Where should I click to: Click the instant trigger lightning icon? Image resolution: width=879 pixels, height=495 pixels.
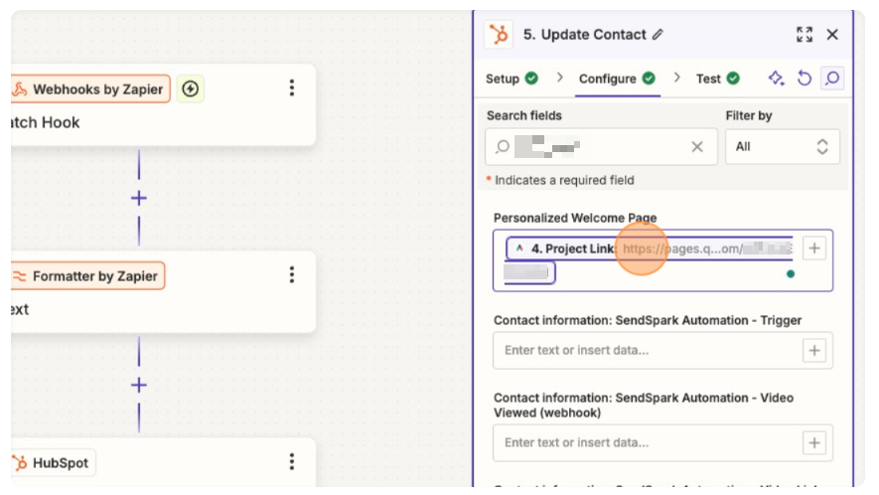191,88
